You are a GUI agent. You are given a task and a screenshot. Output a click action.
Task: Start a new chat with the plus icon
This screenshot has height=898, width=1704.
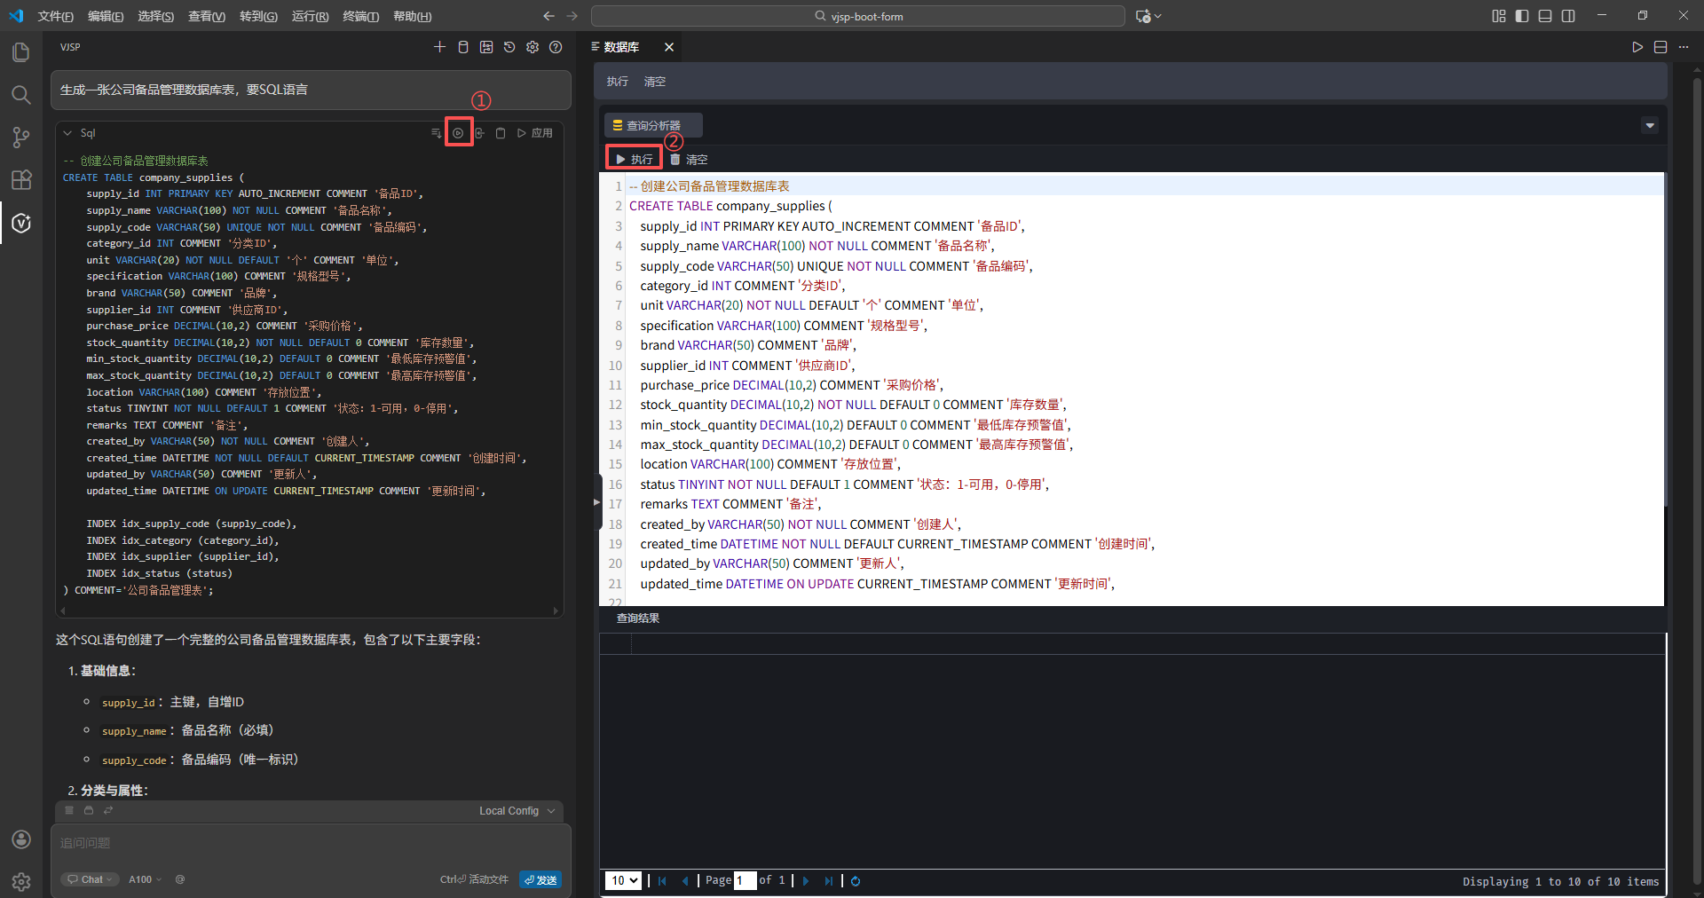[439, 47]
